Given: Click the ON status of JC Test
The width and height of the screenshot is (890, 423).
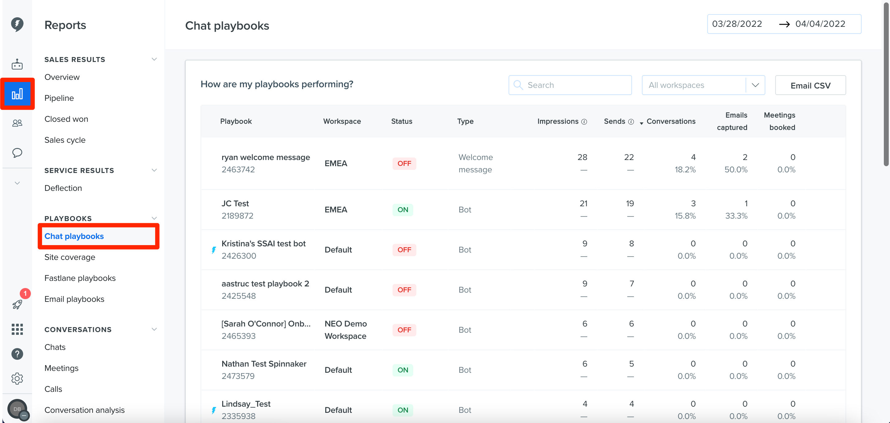Looking at the screenshot, I should tap(403, 210).
